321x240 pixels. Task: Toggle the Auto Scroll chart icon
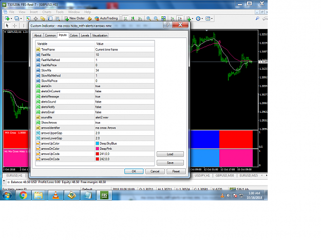(x=173, y=18)
